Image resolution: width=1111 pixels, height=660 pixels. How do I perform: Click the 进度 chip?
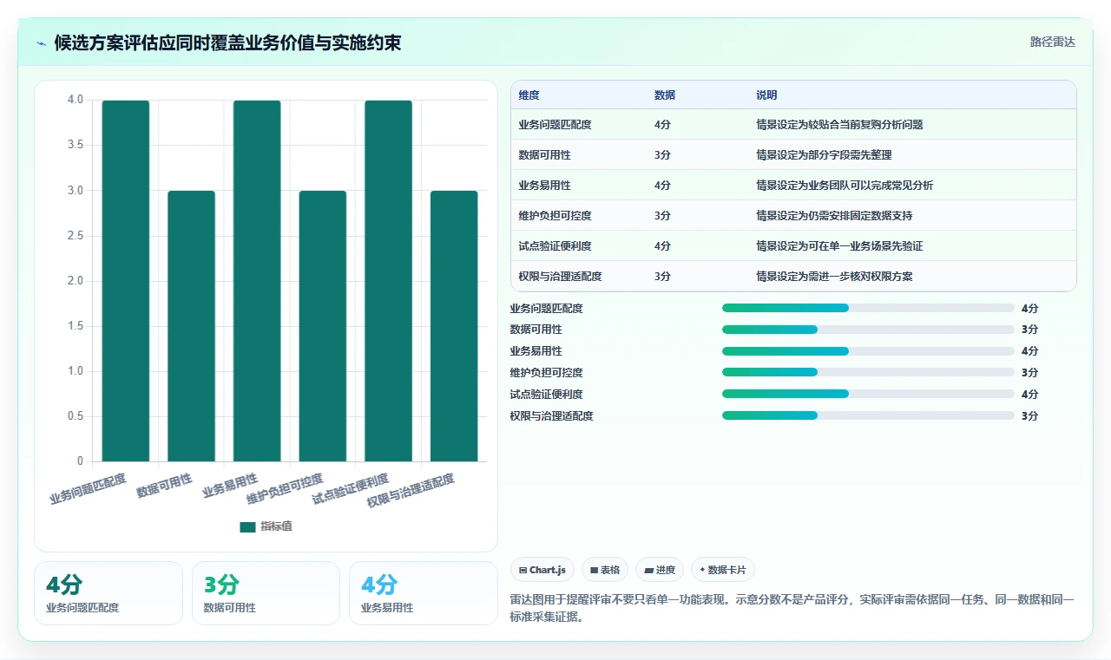point(660,570)
